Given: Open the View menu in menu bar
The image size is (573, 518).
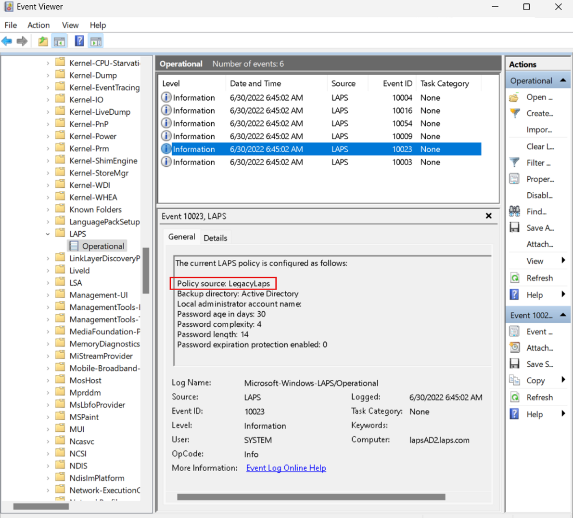Looking at the screenshot, I should click(x=70, y=25).
